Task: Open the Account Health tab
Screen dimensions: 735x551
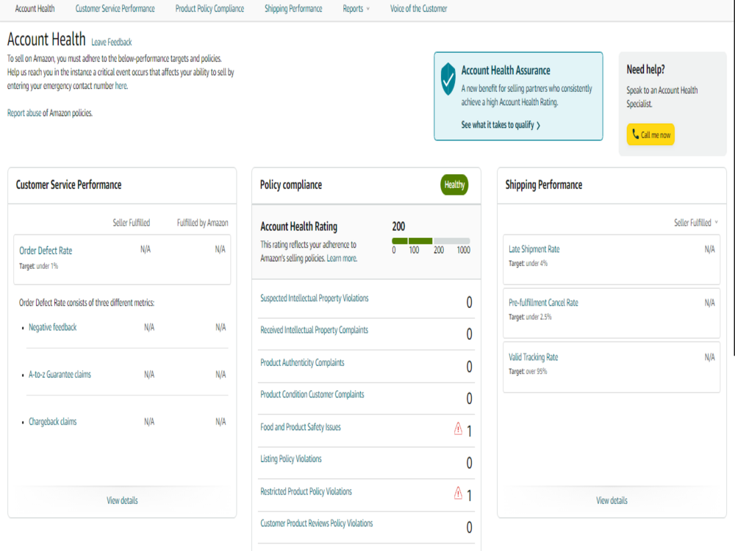Action: pyautogui.click(x=35, y=8)
